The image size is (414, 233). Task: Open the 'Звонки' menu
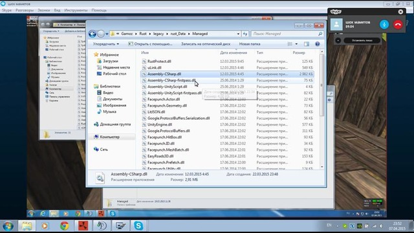pos(44,10)
